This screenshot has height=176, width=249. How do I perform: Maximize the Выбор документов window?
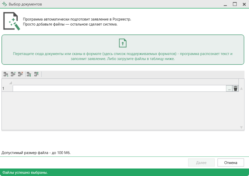tap(235, 4)
